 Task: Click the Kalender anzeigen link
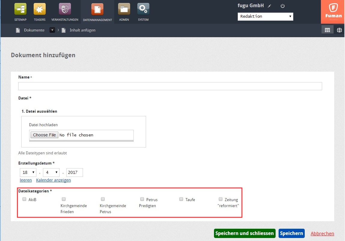[x=53, y=180]
